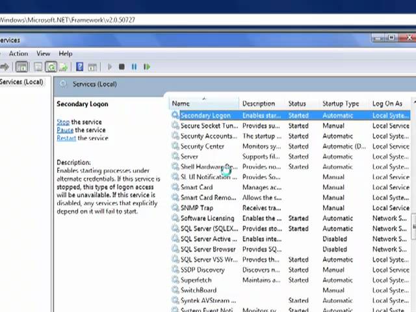Open the View menu
The width and height of the screenshot is (416, 312).
click(44, 53)
